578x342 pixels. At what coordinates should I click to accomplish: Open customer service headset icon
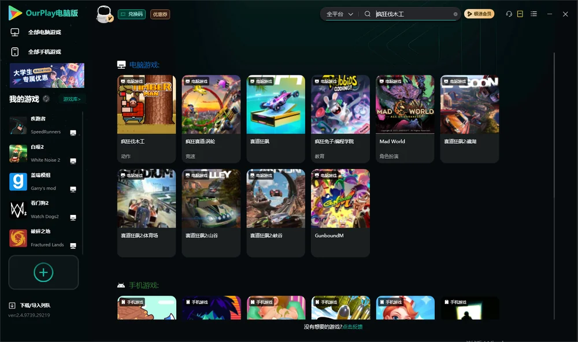[509, 14]
